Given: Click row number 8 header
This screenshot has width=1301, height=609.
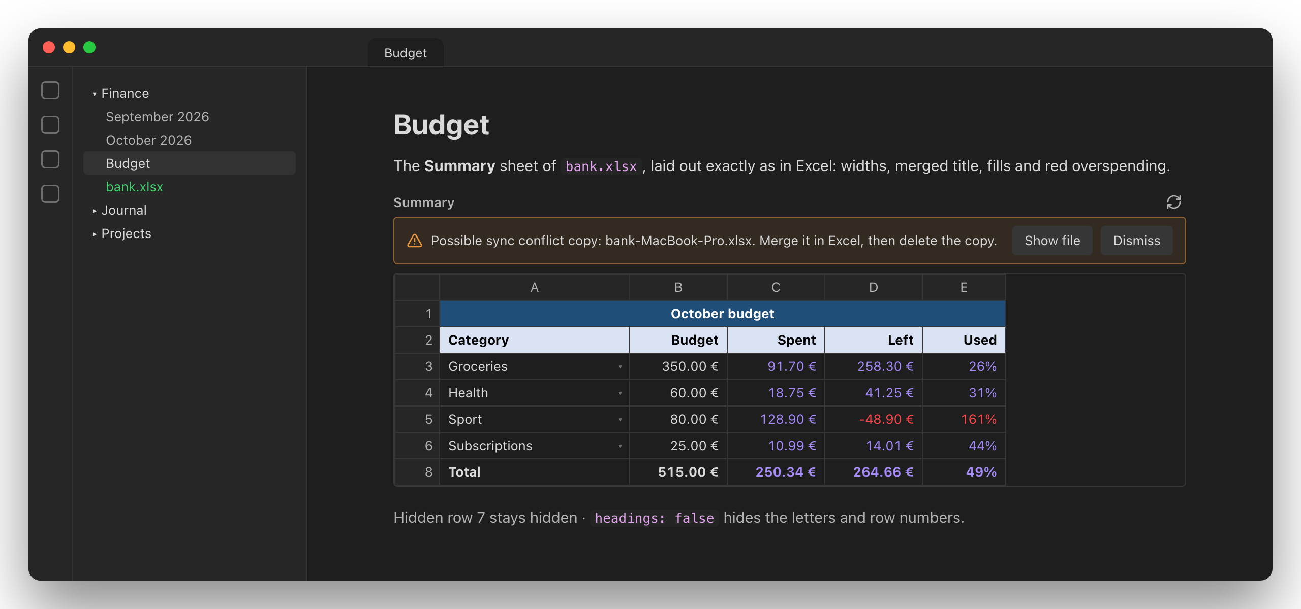Looking at the screenshot, I should [x=417, y=472].
